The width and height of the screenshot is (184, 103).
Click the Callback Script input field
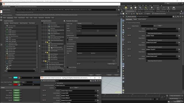point(96,35)
